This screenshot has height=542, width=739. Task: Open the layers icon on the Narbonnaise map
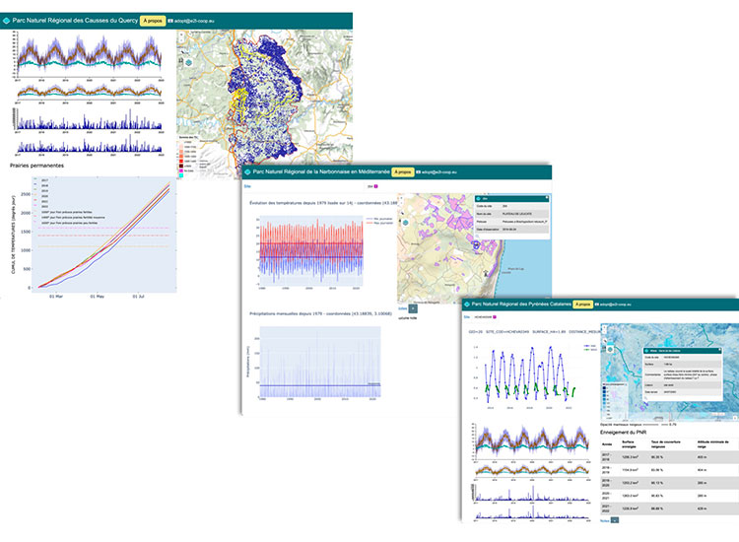(405, 223)
